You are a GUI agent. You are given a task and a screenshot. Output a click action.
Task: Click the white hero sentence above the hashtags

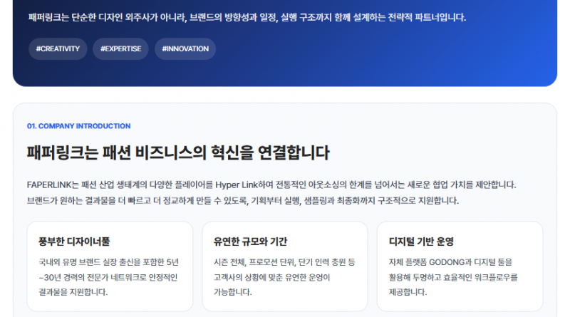(247, 17)
